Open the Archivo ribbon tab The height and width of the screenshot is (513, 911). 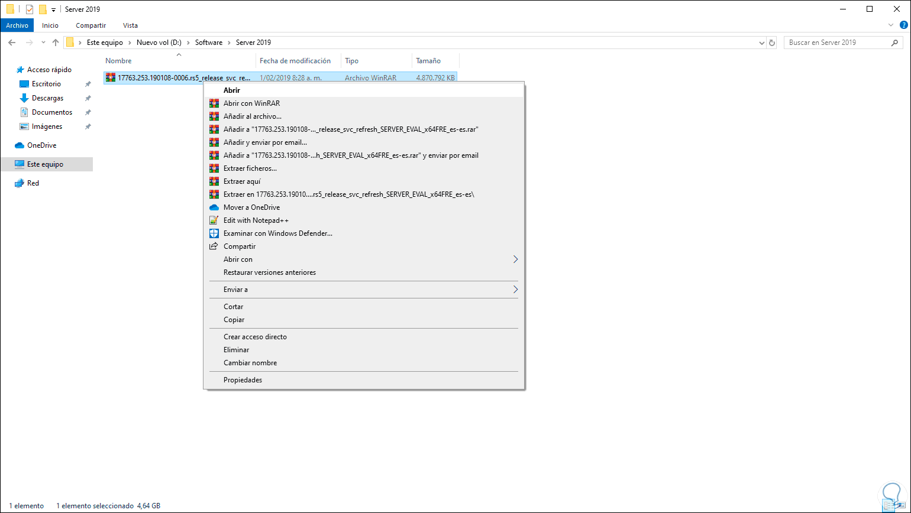(x=18, y=25)
